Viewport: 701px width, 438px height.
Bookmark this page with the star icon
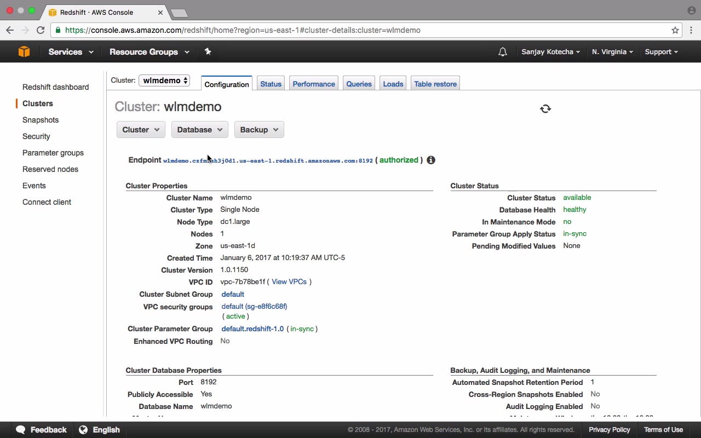(x=675, y=30)
